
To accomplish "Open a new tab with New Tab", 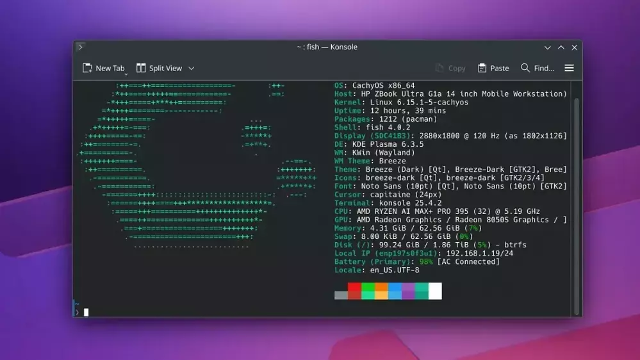I will pyautogui.click(x=104, y=68).
